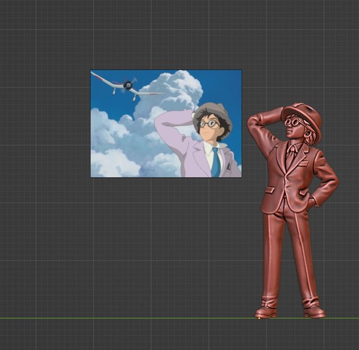359x350 pixels.
Task: Click the orange origin point at the figure's feet
Action: (x=259, y=318)
